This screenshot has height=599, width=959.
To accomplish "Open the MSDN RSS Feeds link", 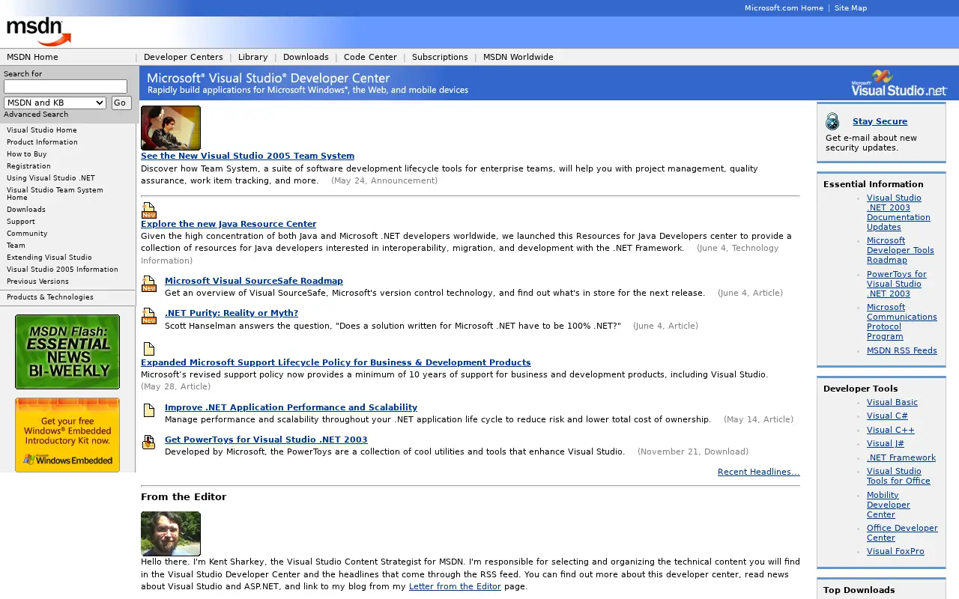I will (x=902, y=350).
